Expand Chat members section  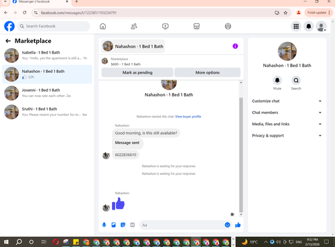point(287,112)
